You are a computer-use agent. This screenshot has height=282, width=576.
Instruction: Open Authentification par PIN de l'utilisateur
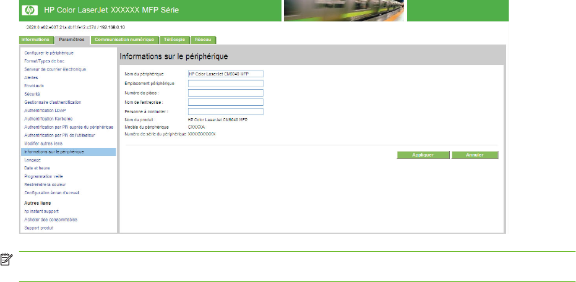point(59,135)
